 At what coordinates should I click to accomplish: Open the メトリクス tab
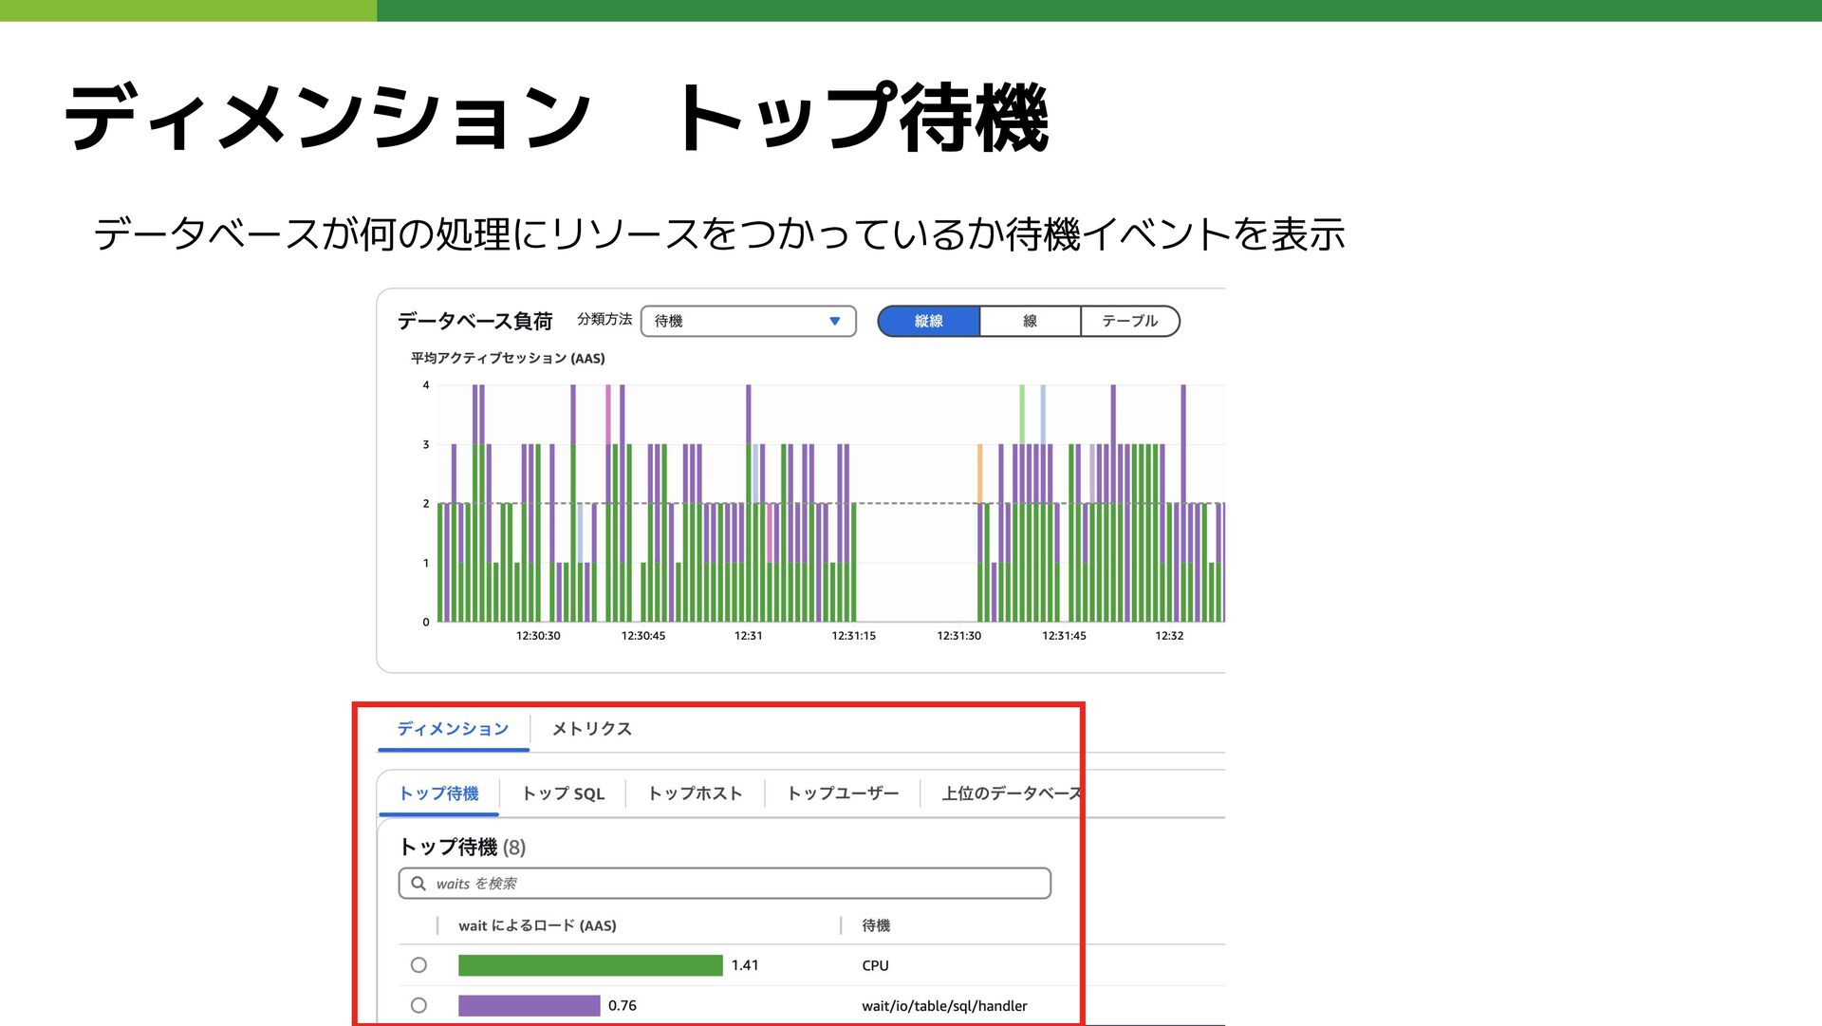(x=591, y=729)
